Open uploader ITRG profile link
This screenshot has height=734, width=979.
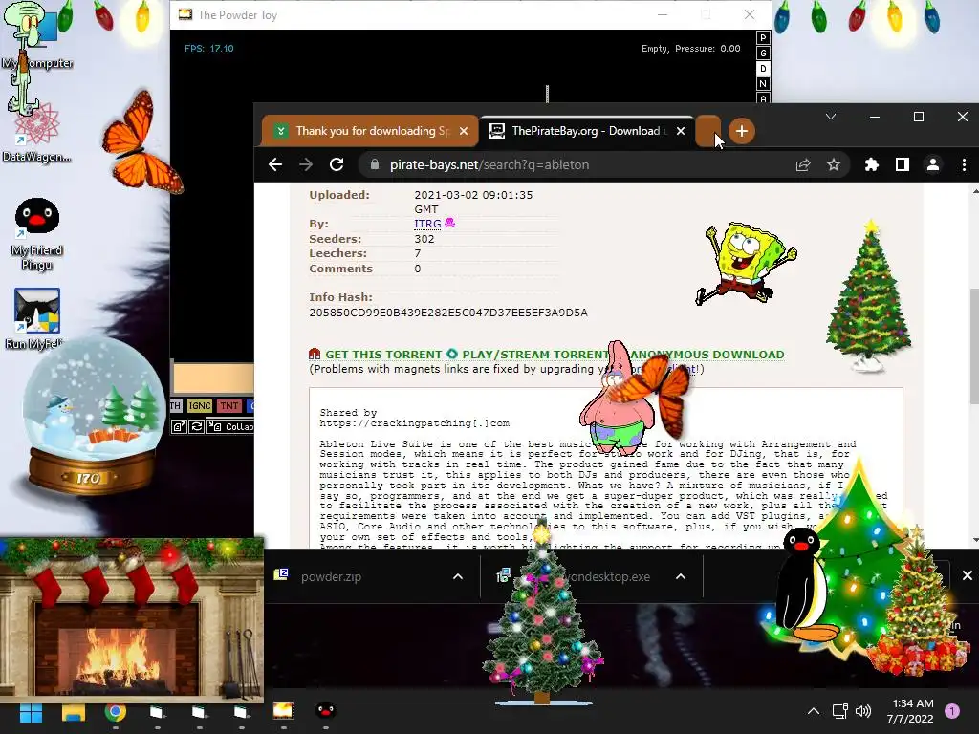(427, 224)
